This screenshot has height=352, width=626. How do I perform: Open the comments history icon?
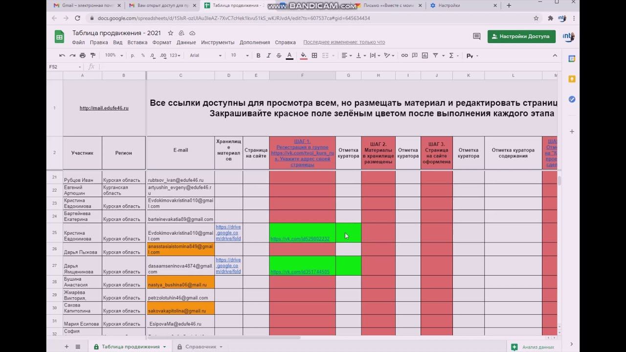point(476,36)
